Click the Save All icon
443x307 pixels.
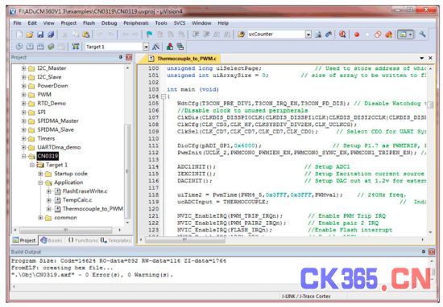pos(51,35)
